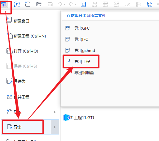The height and width of the screenshot is (141, 159).
Task: Click the pencil edit toolbar icon
Action: [127, 5]
